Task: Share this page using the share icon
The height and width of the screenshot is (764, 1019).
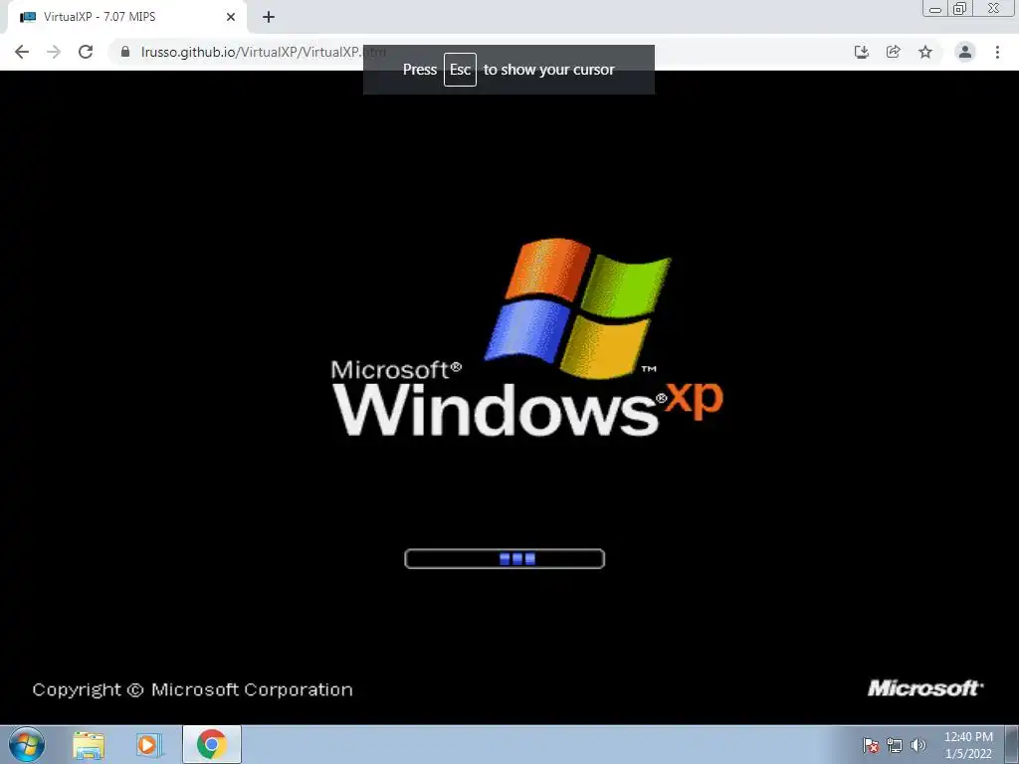Action: (x=894, y=52)
